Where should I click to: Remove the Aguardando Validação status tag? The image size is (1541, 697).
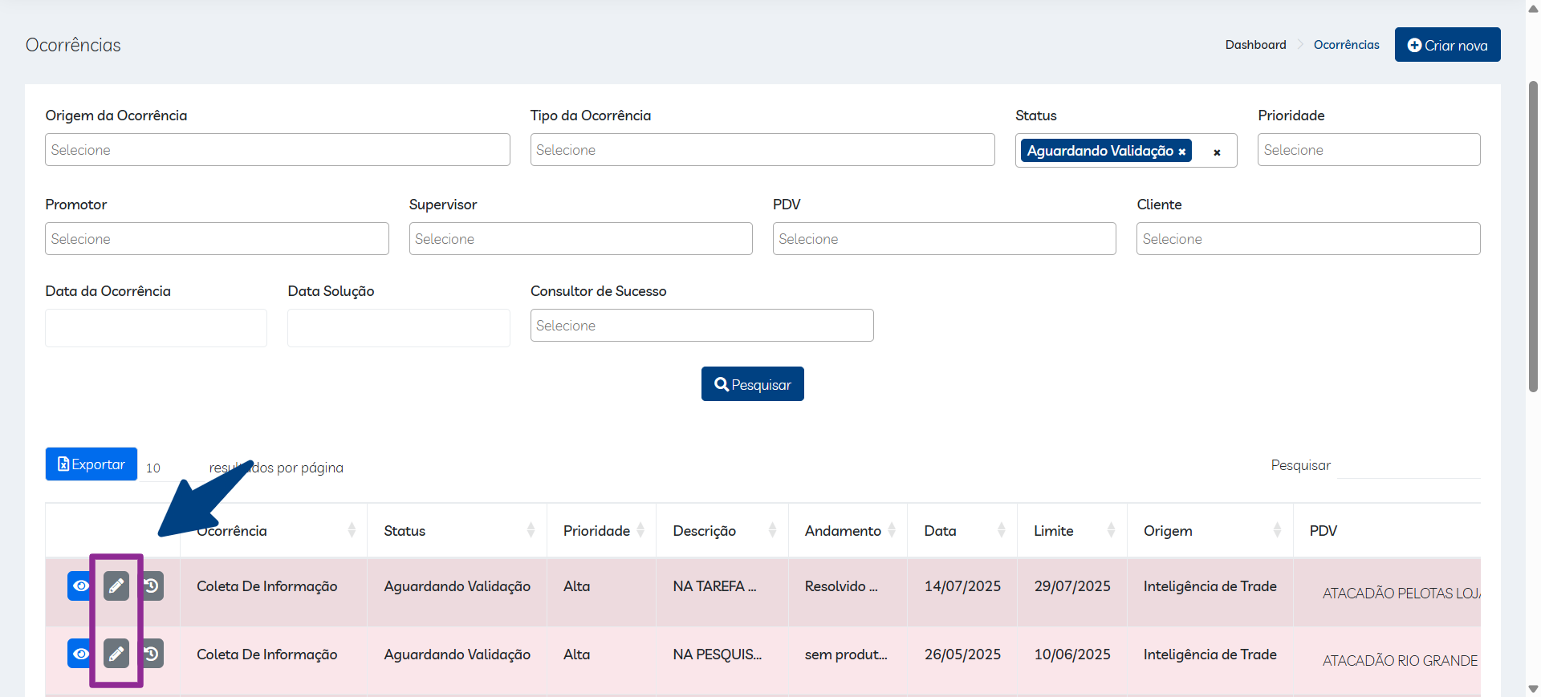coord(1181,152)
